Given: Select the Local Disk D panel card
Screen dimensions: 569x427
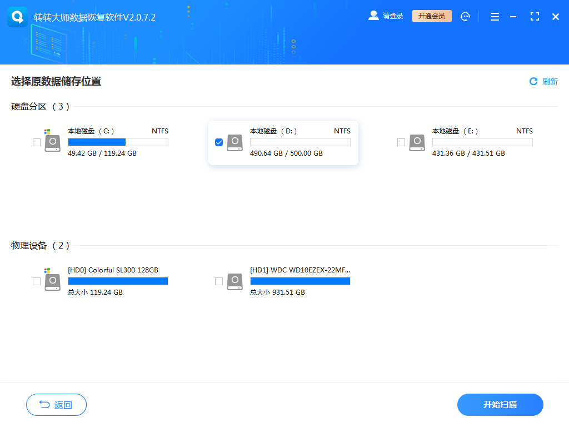Looking at the screenshot, I should coord(283,143).
